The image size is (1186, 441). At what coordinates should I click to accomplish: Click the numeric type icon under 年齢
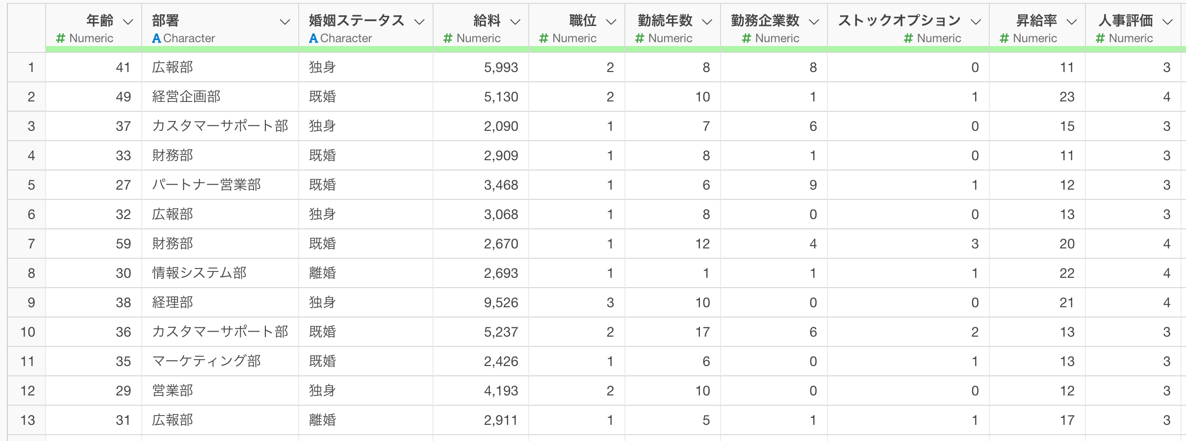61,38
